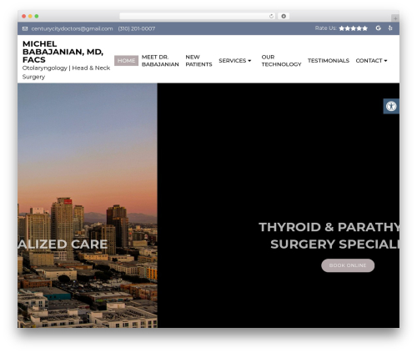Open the New Patients page
This screenshot has height=353, width=417.
click(x=198, y=61)
